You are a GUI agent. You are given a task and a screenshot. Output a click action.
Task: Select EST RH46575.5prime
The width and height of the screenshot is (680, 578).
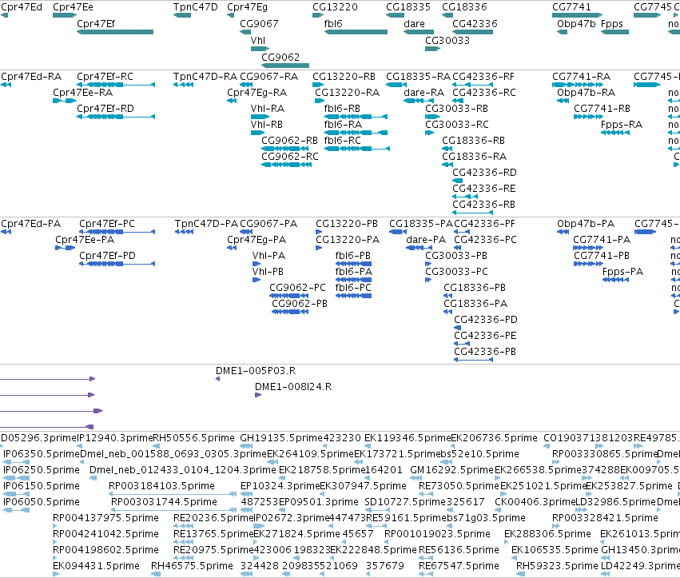pyautogui.click(x=156, y=574)
